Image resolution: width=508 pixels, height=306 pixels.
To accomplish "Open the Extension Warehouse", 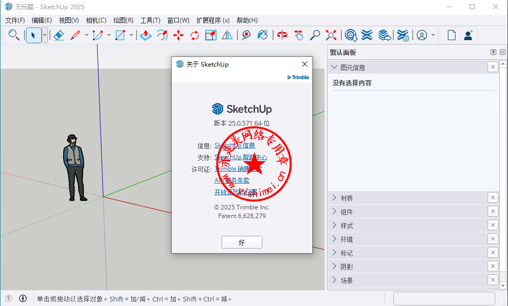I will click(x=367, y=35).
